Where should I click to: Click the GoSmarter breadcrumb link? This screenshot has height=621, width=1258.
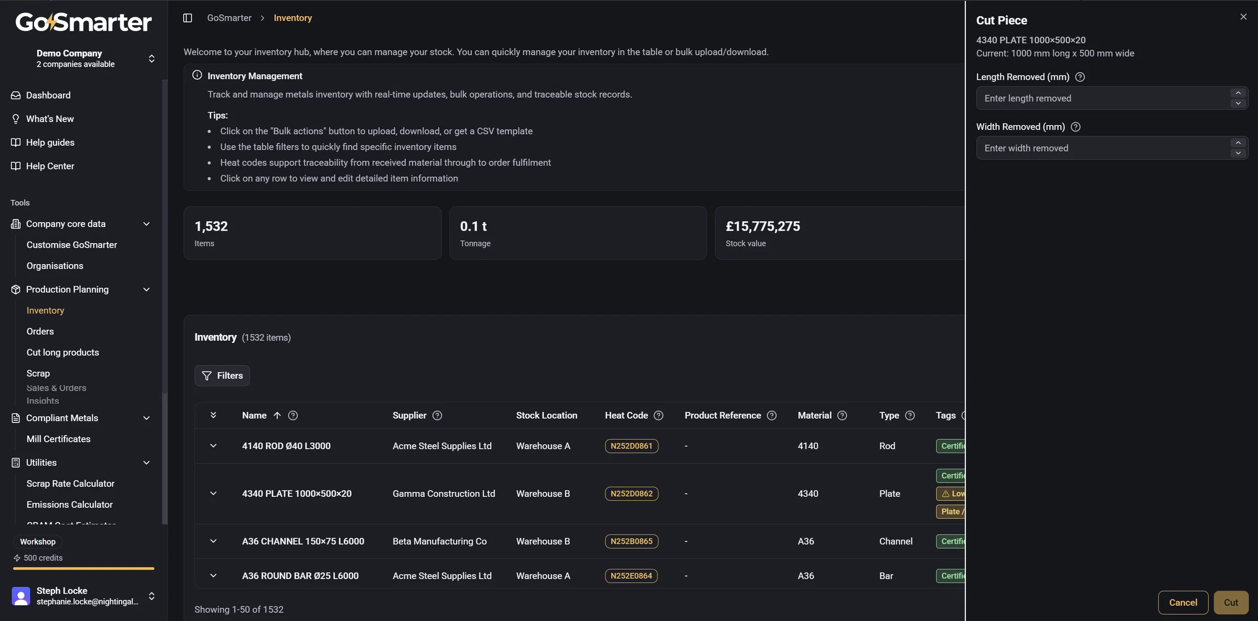229,18
